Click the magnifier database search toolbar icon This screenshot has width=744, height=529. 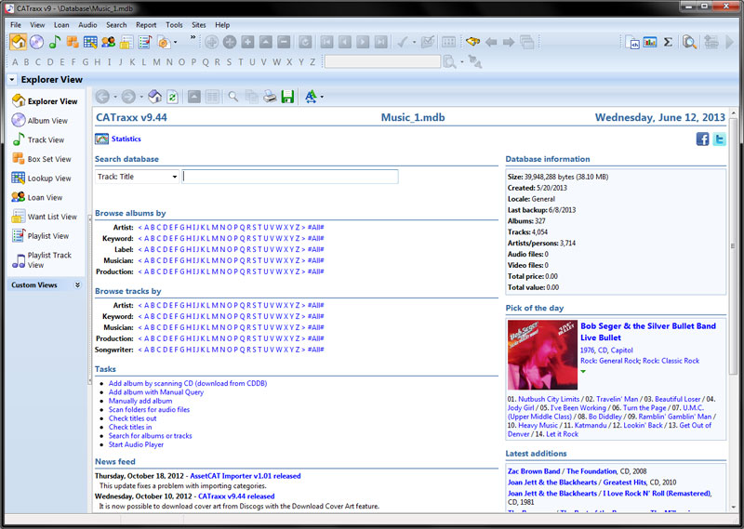(x=689, y=42)
